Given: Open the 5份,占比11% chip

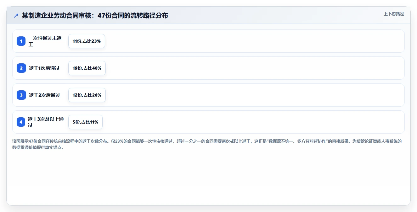Looking at the screenshot, I should [85, 122].
